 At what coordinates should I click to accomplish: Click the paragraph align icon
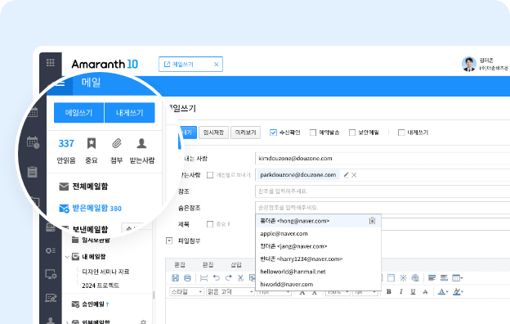(x=432, y=277)
